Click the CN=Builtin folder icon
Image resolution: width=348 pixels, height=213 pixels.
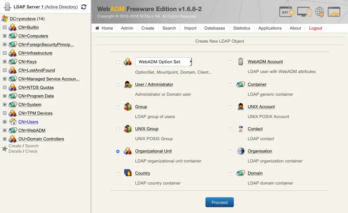[x=13, y=27]
